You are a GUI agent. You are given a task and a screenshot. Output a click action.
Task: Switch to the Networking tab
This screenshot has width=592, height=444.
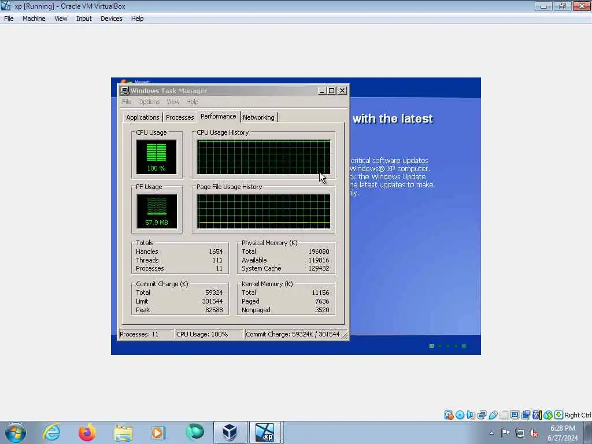click(258, 117)
